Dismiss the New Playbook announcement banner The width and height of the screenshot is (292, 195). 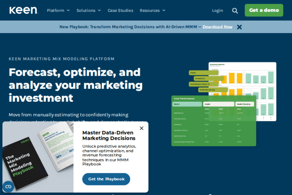pyautogui.click(x=239, y=27)
